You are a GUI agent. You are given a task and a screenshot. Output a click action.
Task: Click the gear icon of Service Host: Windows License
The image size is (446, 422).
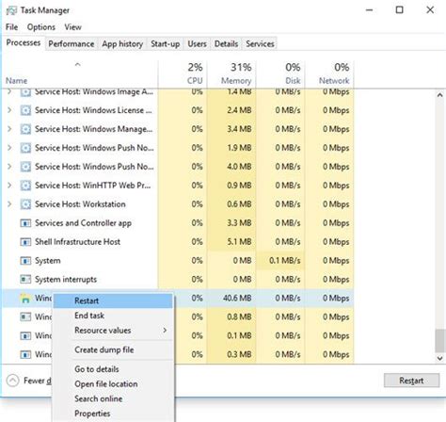(25, 110)
